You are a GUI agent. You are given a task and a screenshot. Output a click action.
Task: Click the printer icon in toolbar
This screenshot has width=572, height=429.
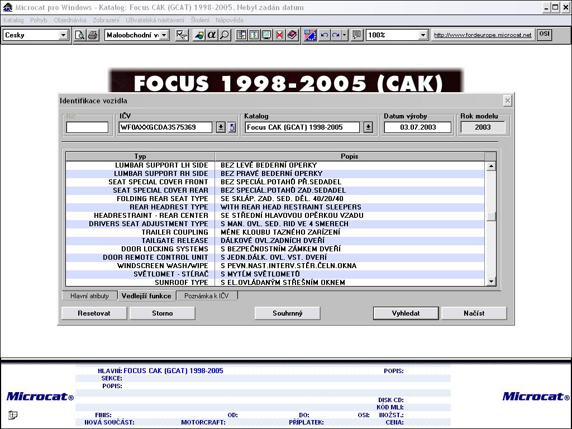click(x=92, y=35)
